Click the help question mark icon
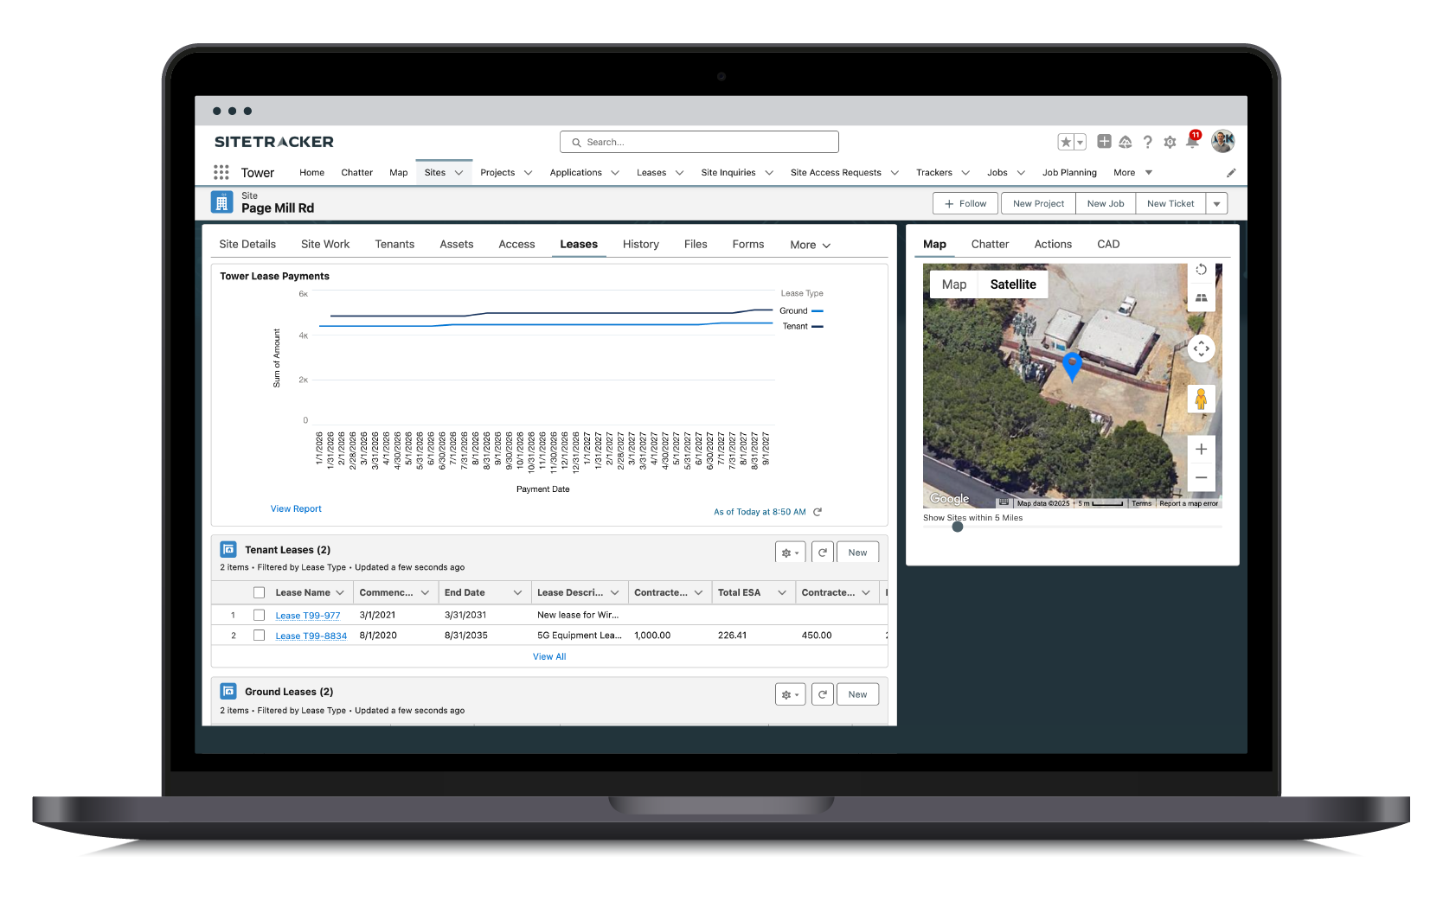1443x901 pixels. 1148,141
